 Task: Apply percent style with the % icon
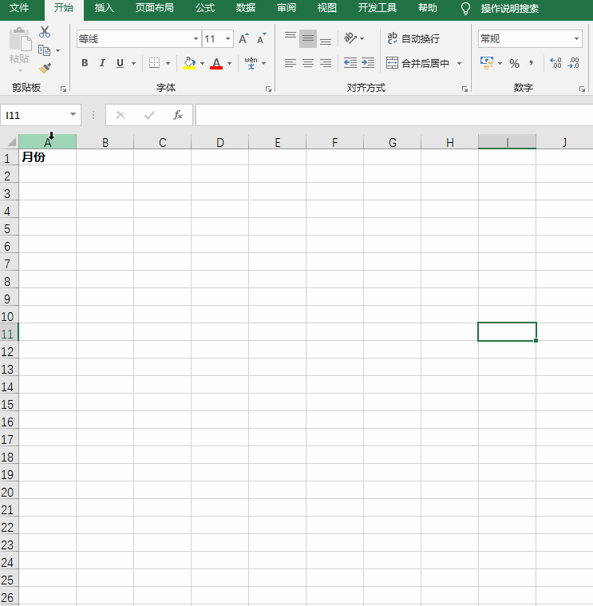coord(514,63)
